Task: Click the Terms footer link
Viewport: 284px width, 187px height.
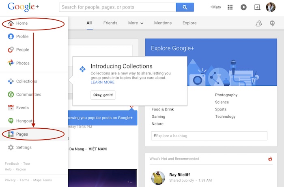Action: (x=24, y=180)
